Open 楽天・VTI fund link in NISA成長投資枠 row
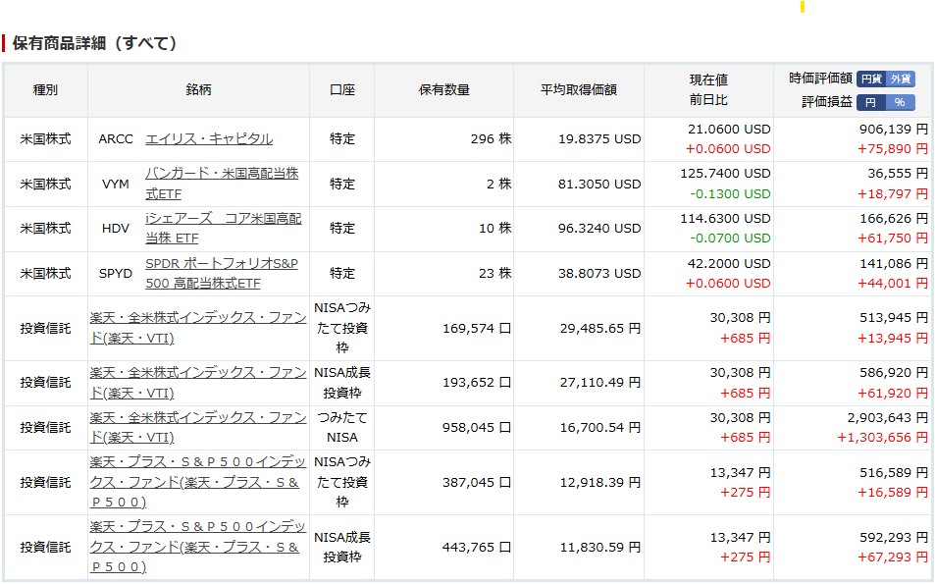 198,383
